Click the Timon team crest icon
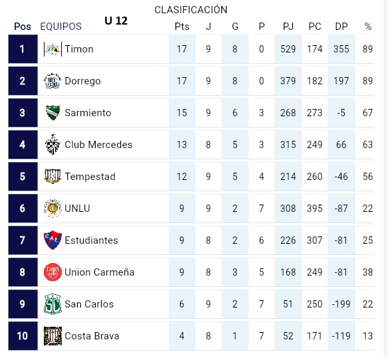Image resolution: width=388 pixels, height=356 pixels. pyautogui.click(x=52, y=49)
